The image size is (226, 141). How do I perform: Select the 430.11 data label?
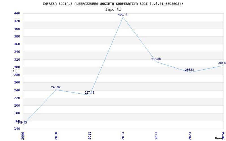pyautogui.click(x=123, y=15)
